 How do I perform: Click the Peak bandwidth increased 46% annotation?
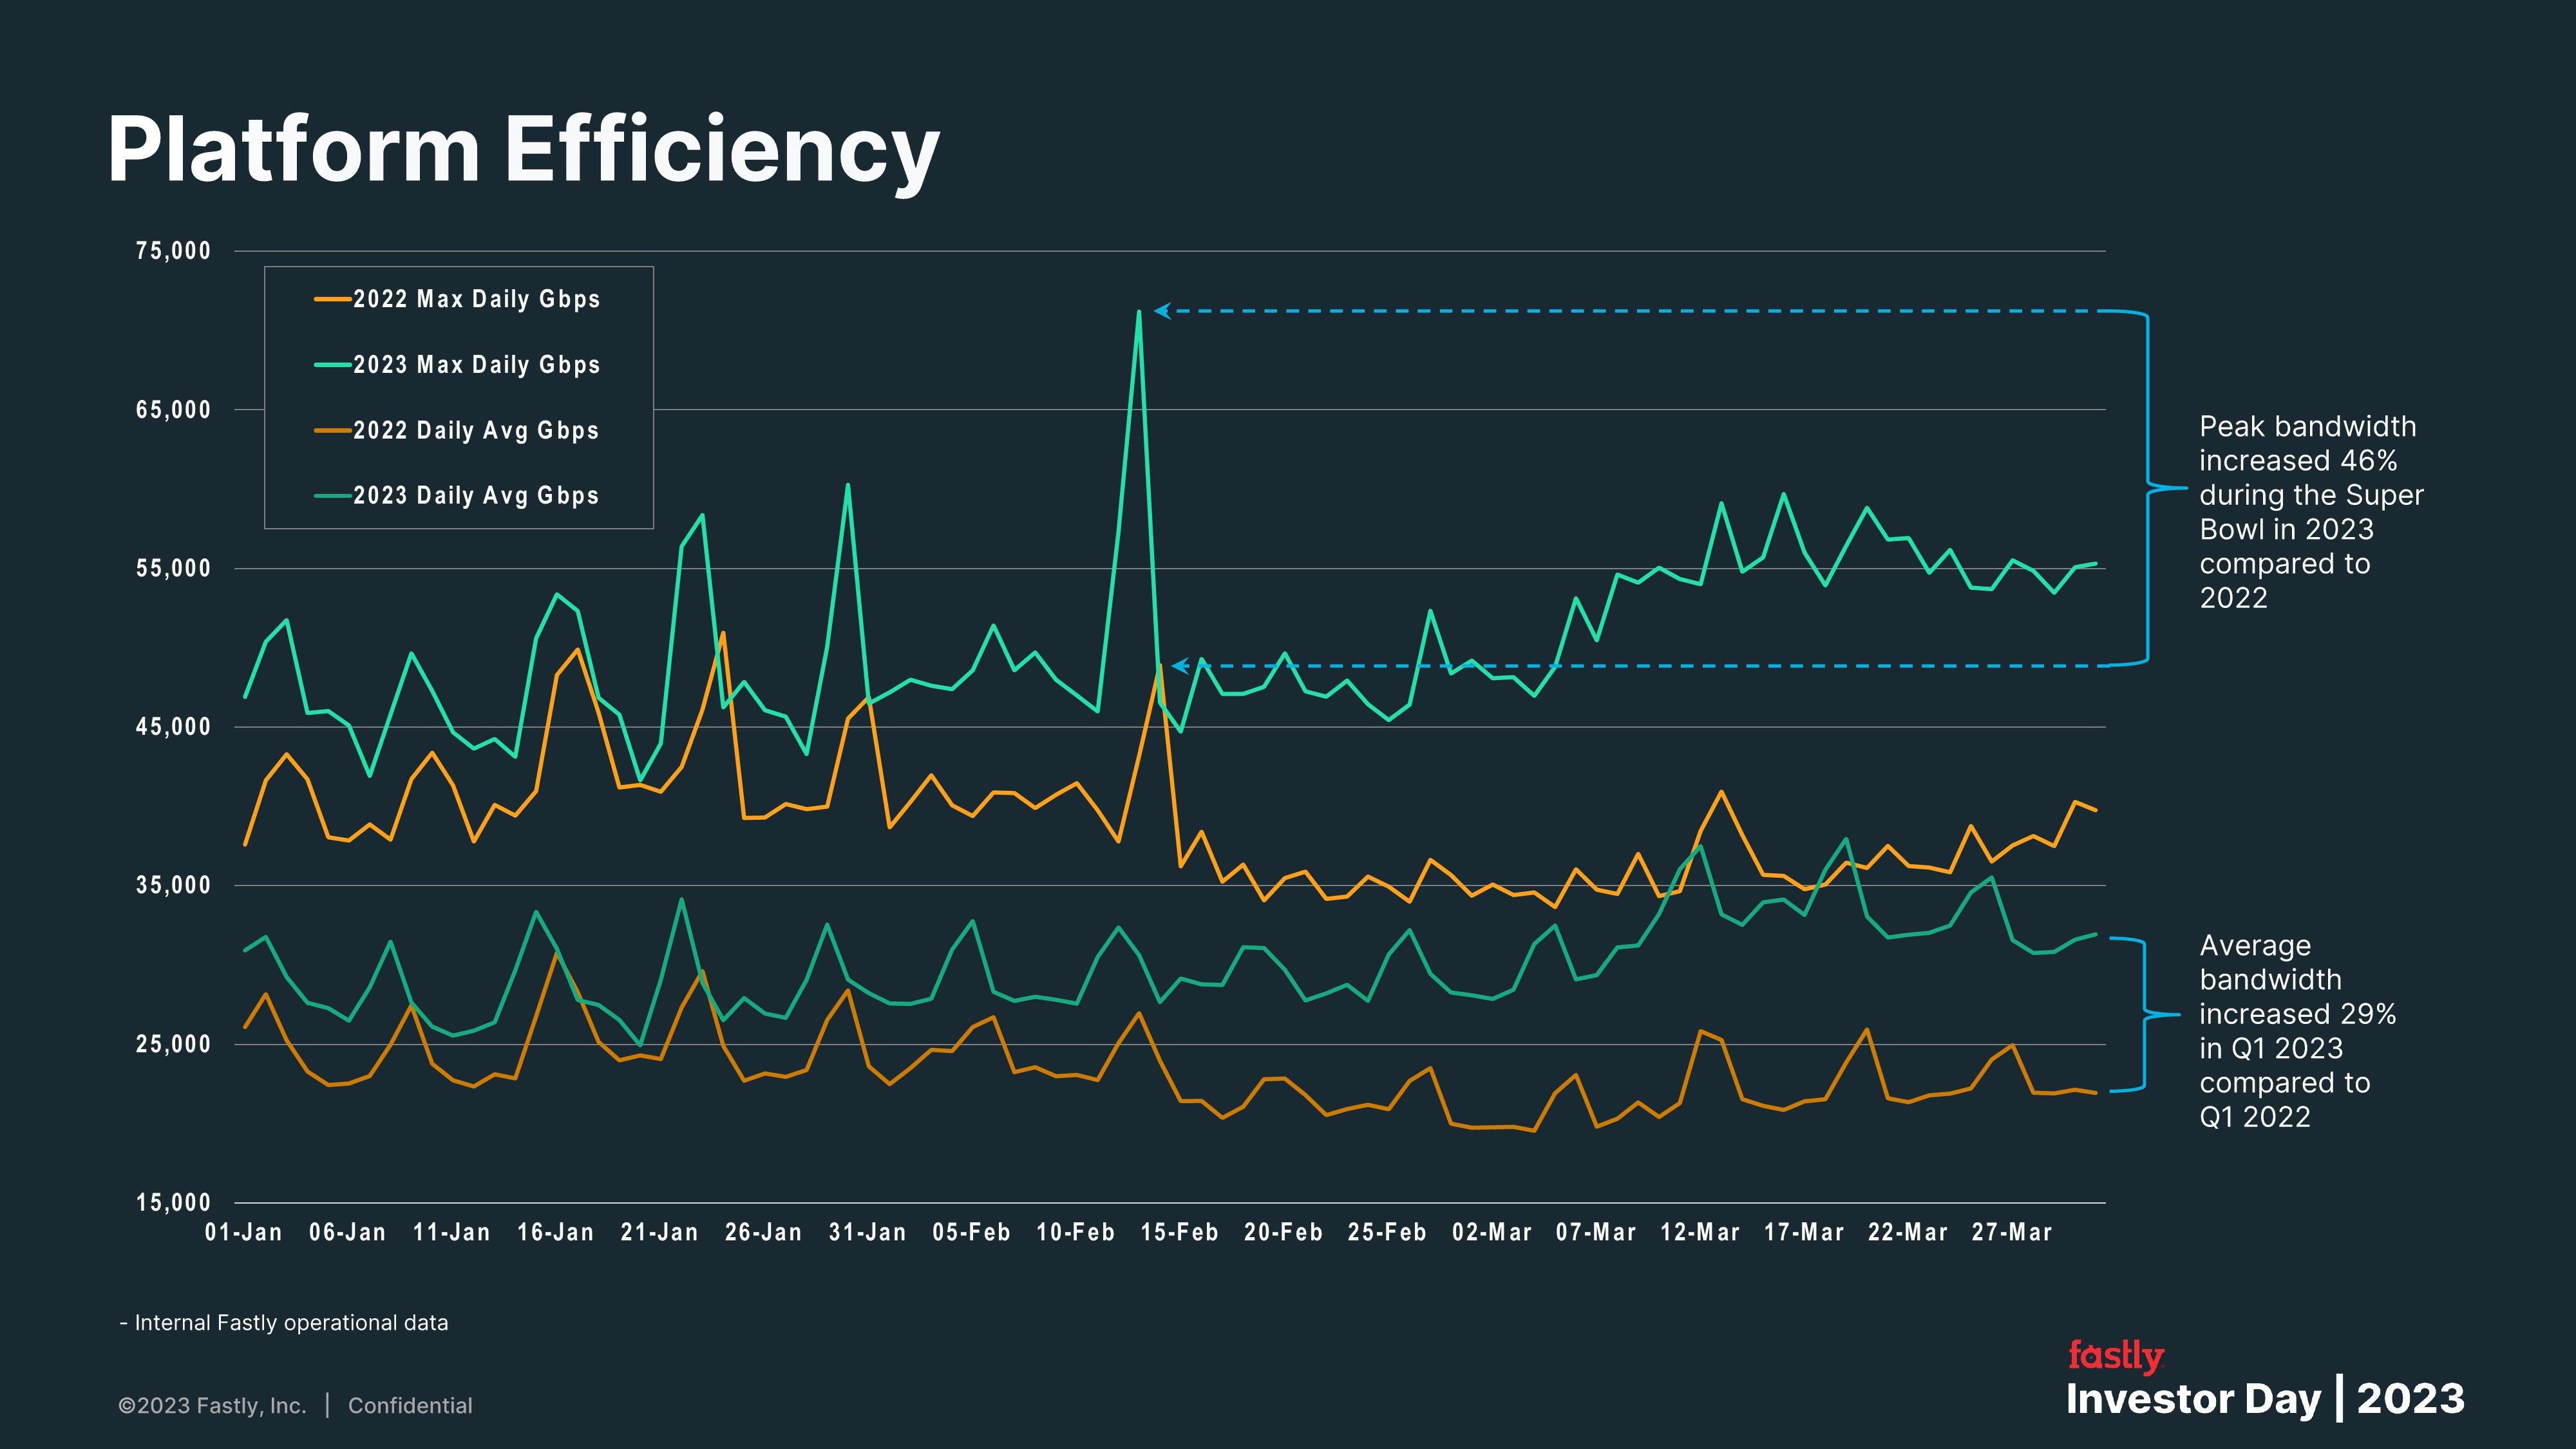2311,512
